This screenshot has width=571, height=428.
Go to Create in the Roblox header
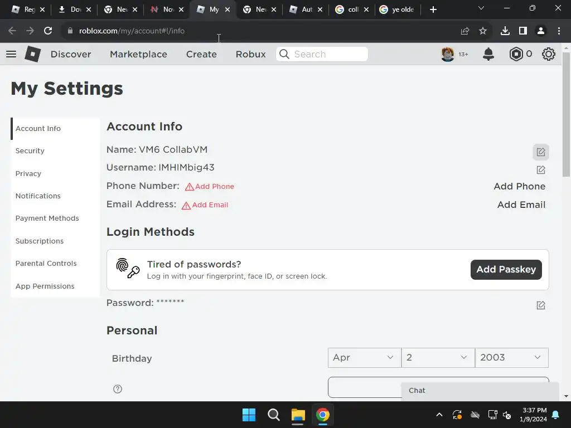click(x=201, y=54)
